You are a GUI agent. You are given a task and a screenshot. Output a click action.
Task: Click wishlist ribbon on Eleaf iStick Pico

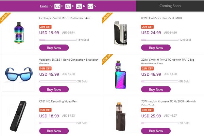pyautogui.click(x=105, y=16)
